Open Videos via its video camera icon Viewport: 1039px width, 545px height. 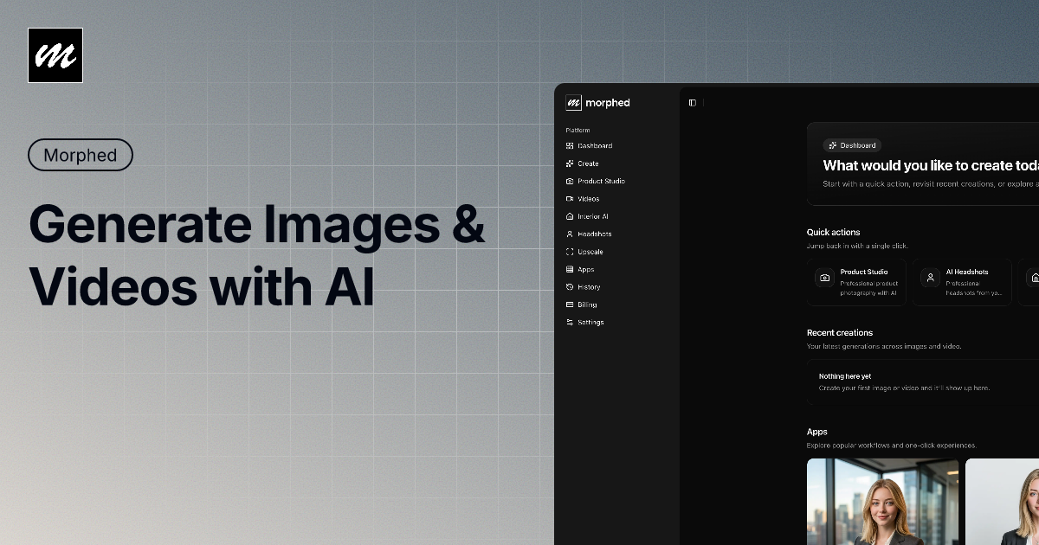571,198
